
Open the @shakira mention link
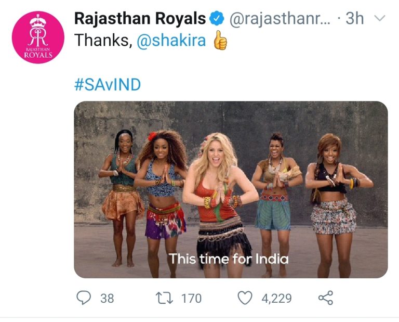[172, 41]
